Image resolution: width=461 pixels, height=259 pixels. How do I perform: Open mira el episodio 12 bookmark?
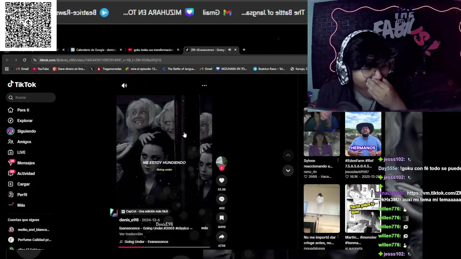coord(141,69)
